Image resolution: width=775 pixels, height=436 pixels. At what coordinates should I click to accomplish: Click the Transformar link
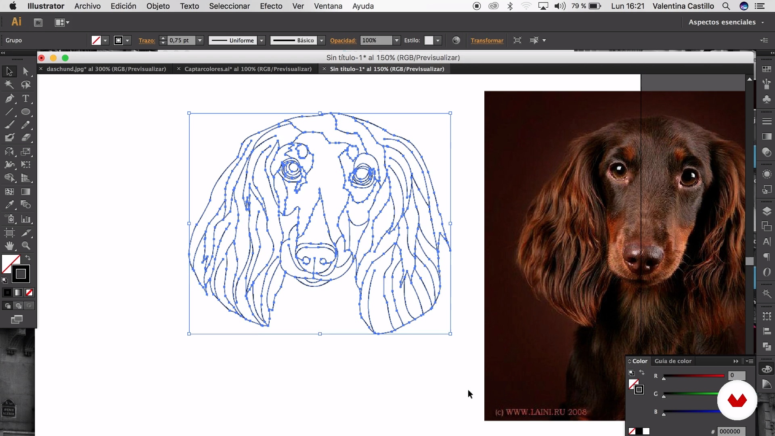pyautogui.click(x=487, y=40)
